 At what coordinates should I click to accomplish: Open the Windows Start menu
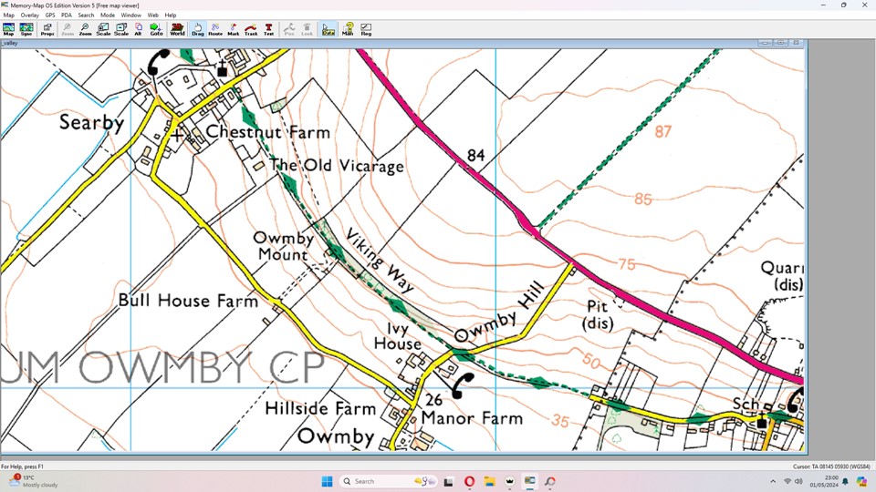[x=328, y=481]
